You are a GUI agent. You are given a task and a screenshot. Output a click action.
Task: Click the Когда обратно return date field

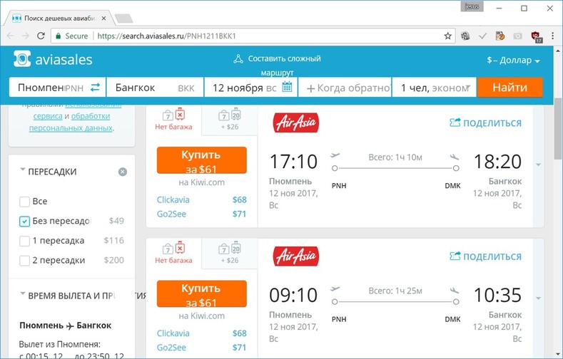click(x=345, y=88)
